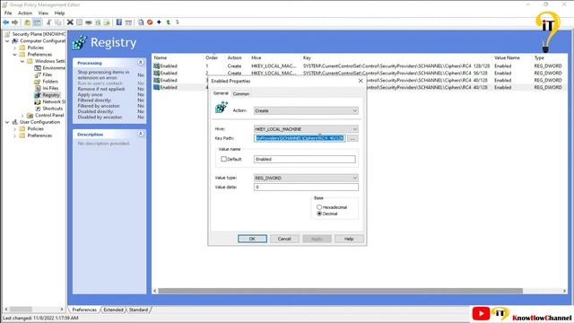Click Cancel in Enabled Properties

(284, 239)
